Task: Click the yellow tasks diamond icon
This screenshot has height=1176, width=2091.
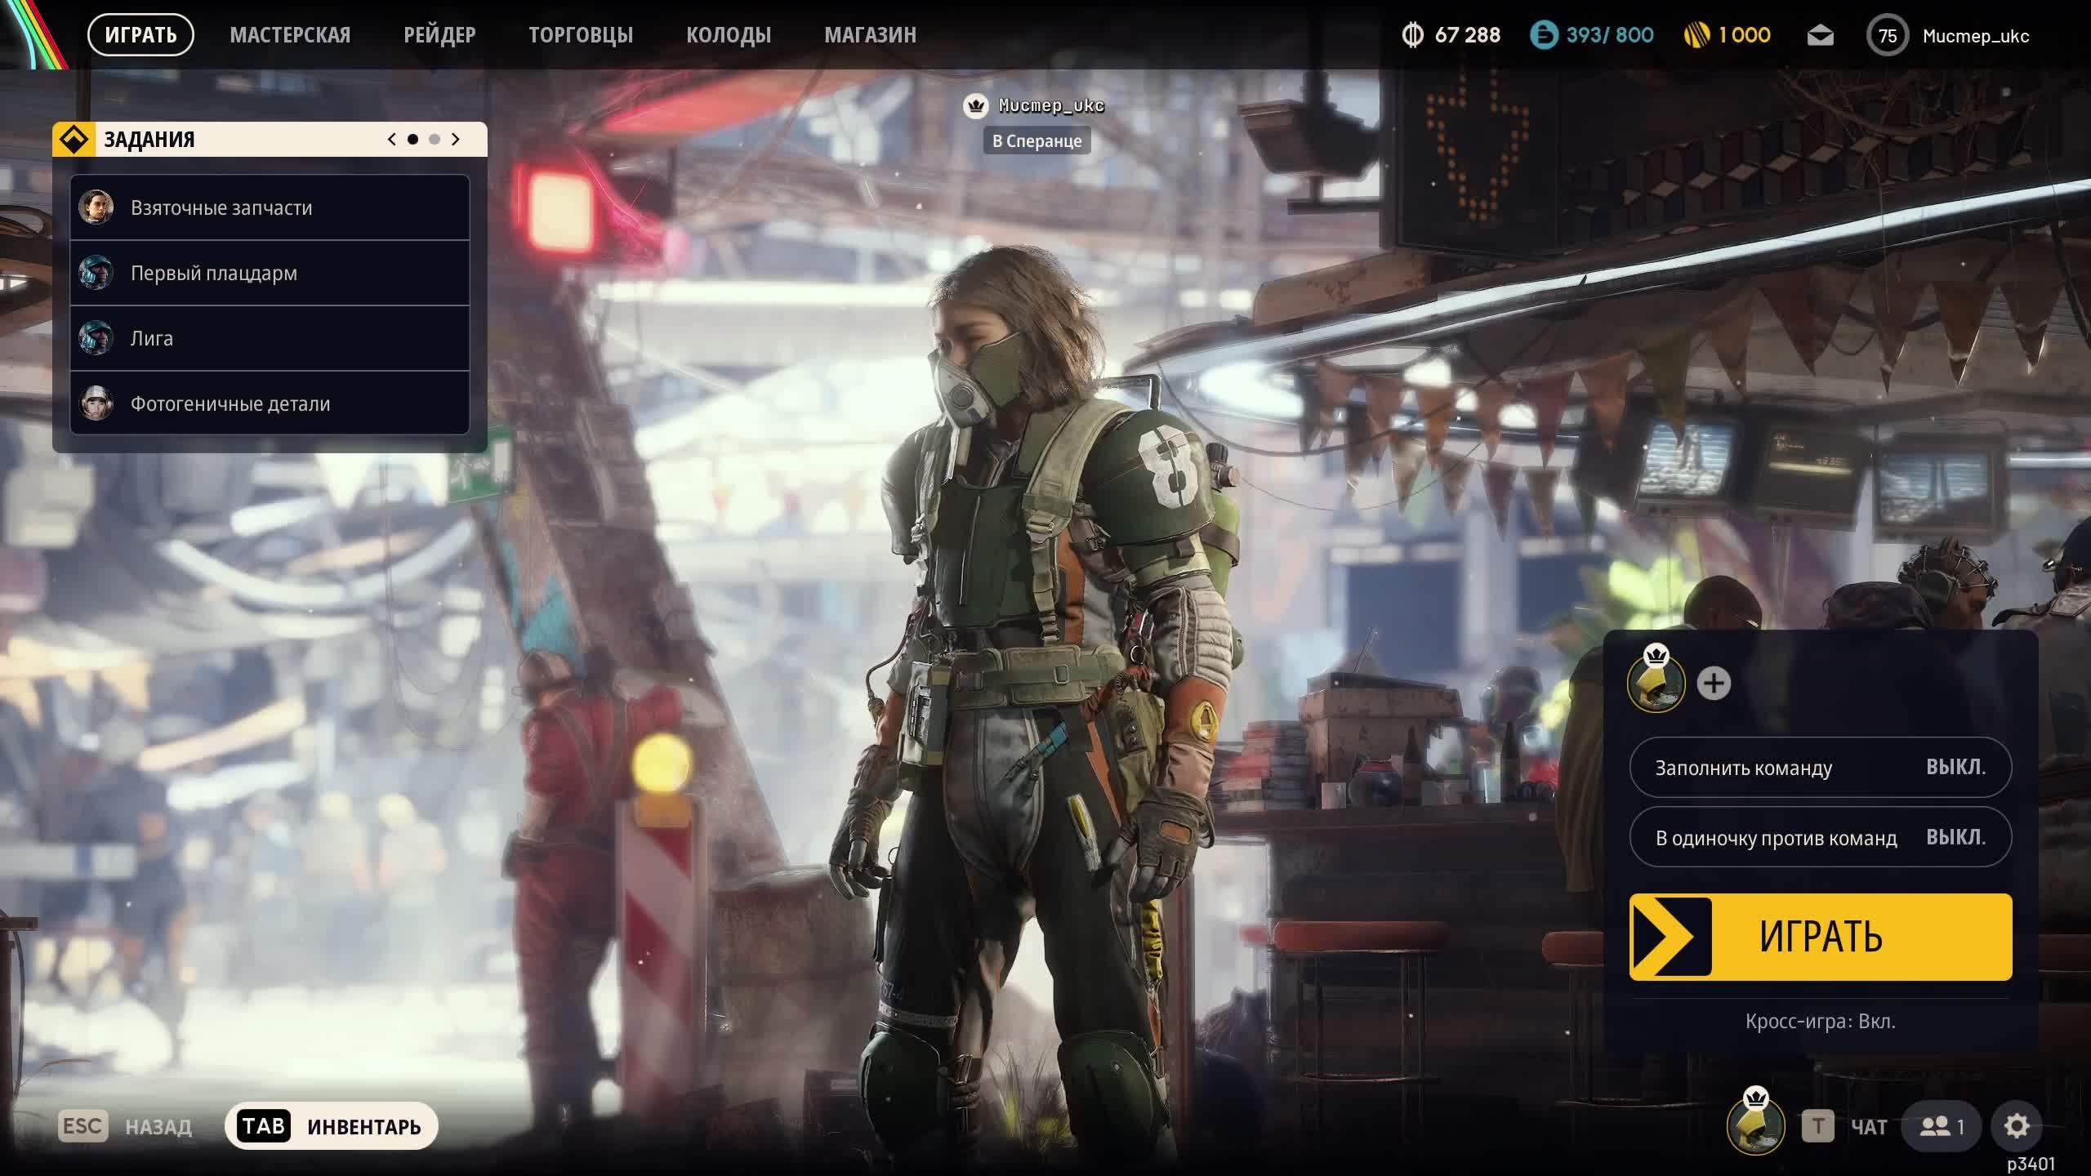Action: tap(74, 140)
